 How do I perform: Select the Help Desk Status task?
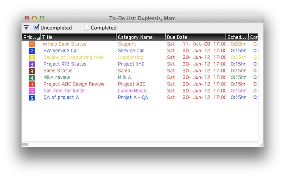pyautogui.click(x=67, y=44)
